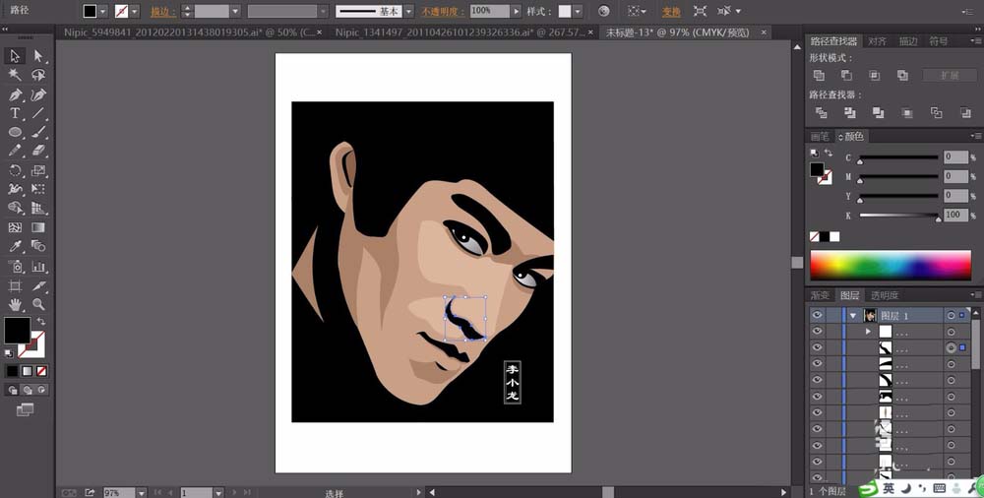This screenshot has height=498, width=984.
Task: Toggle visibility eye of the fifth layers row
Action: pos(817,380)
